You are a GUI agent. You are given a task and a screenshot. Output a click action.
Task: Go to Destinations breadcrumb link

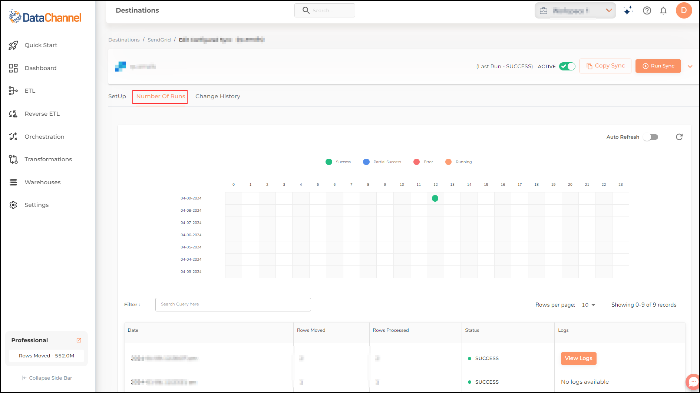click(x=124, y=40)
